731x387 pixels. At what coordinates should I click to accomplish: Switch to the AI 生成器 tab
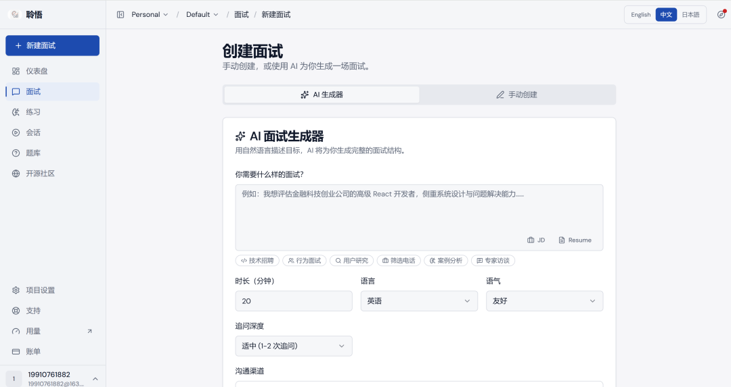[322, 95]
